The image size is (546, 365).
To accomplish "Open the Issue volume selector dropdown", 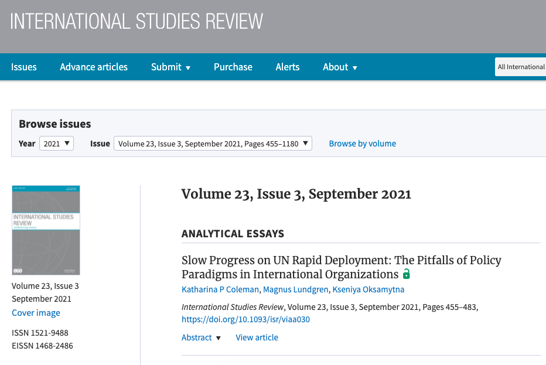I will 213,144.
